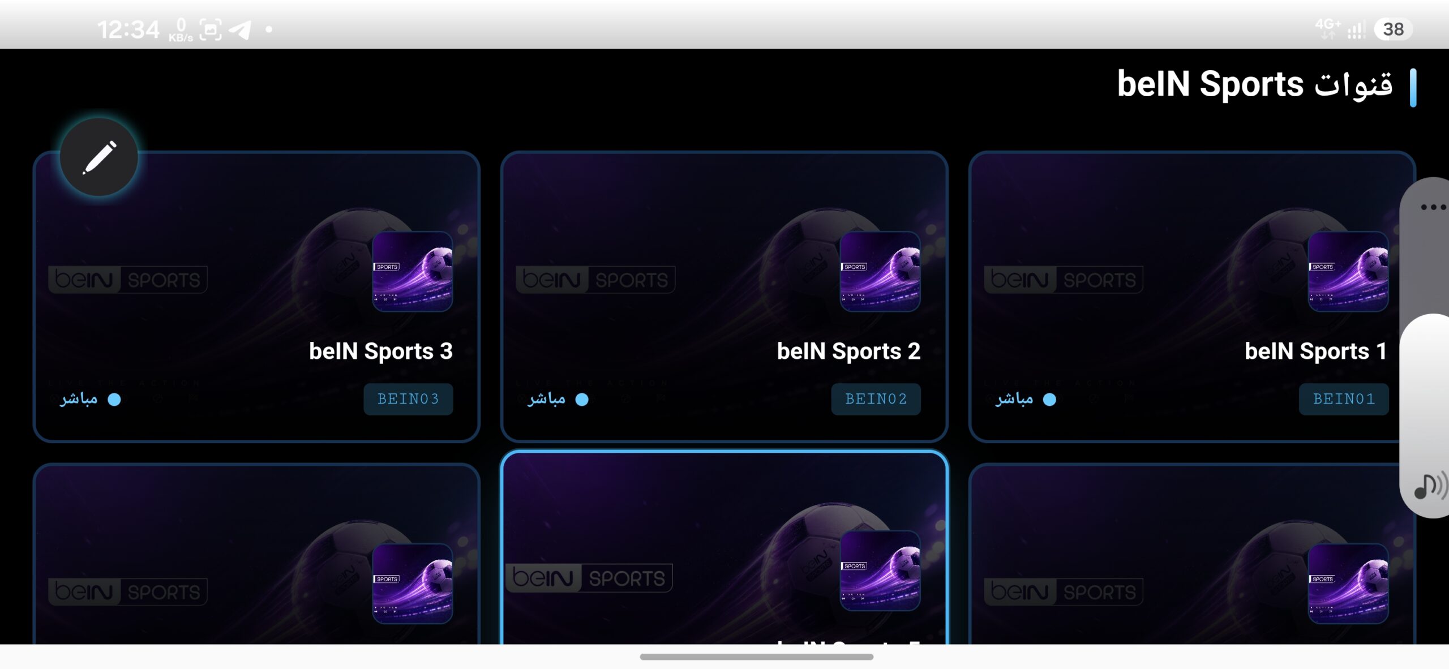The image size is (1449, 669).
Task: Tap the screen capture icon in status bar
Action: coord(211,29)
